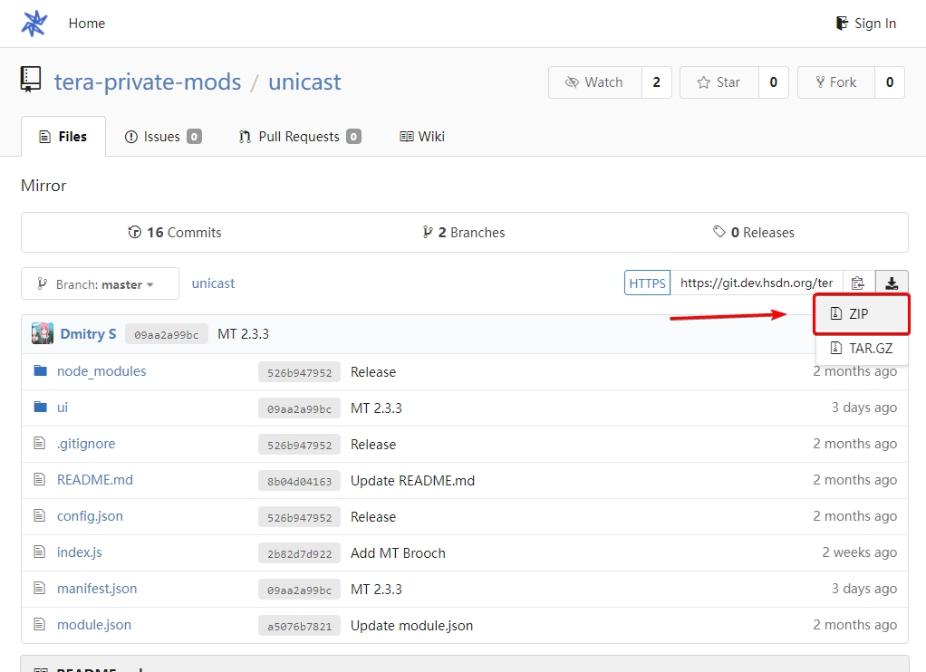Image resolution: width=926 pixels, height=672 pixels.
Task: View the 16 Commits history
Action: (175, 233)
